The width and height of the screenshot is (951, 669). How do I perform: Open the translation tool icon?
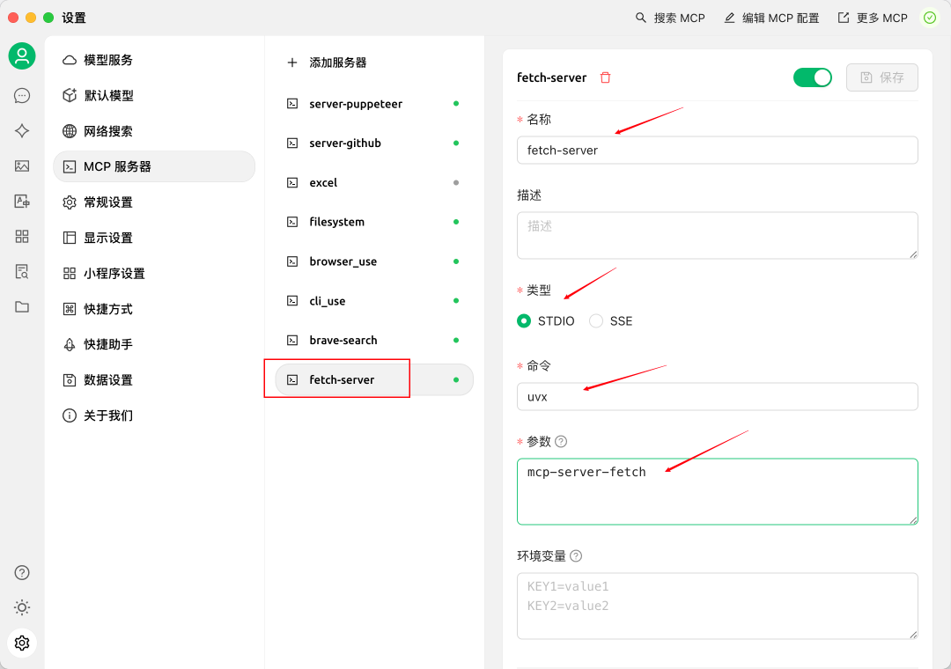[x=21, y=201]
